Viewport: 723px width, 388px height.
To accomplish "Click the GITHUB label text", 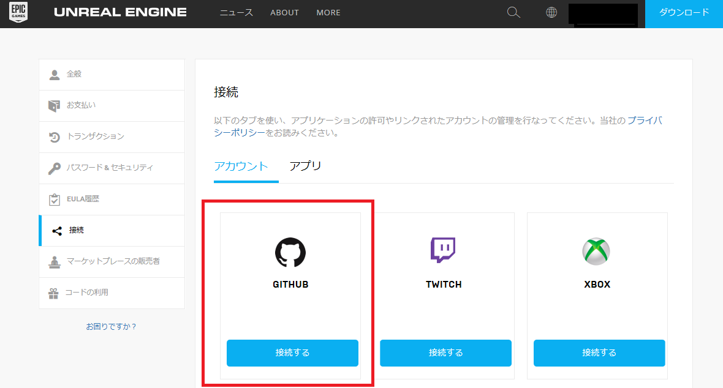I will [290, 285].
